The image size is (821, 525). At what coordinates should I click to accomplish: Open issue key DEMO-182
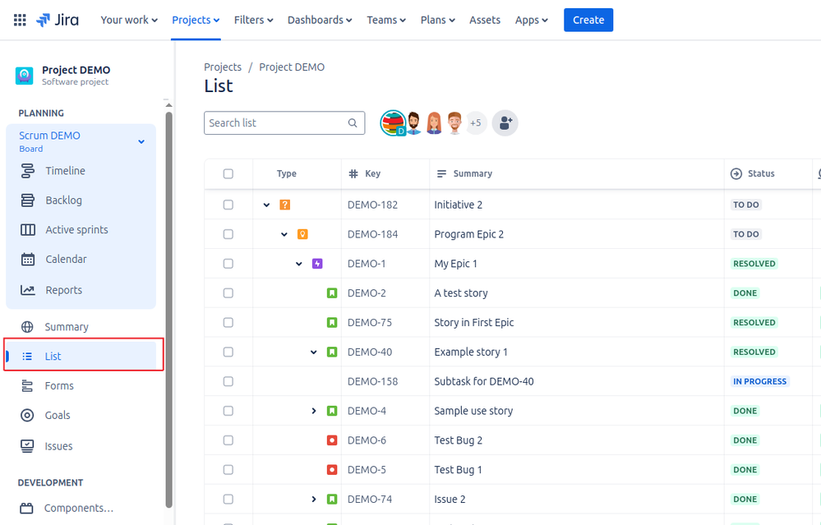tap(373, 205)
